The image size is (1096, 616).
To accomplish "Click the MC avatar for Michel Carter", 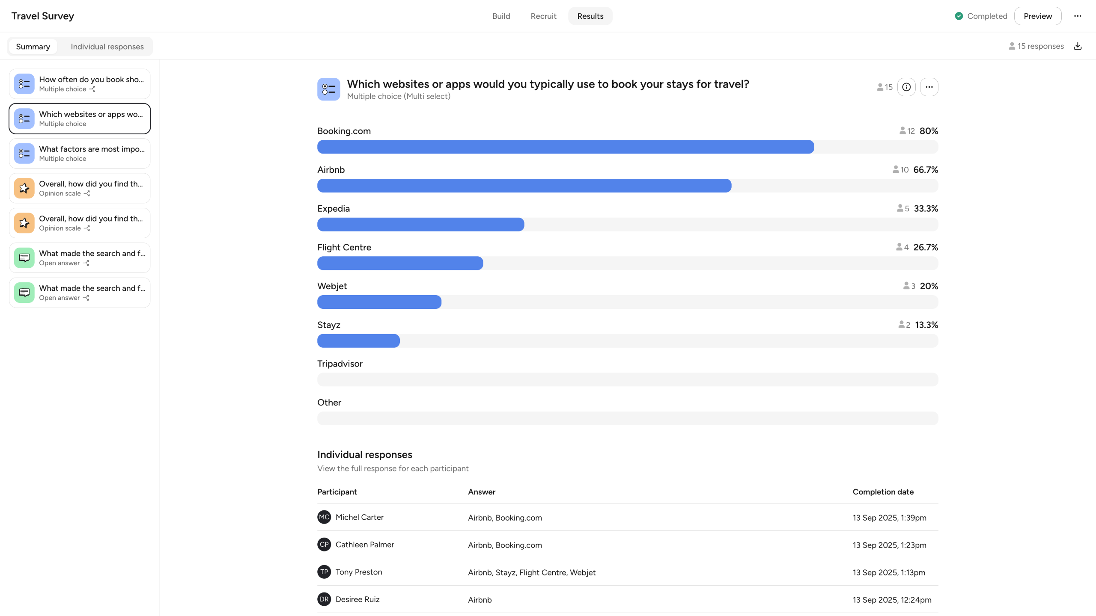I will (x=324, y=517).
